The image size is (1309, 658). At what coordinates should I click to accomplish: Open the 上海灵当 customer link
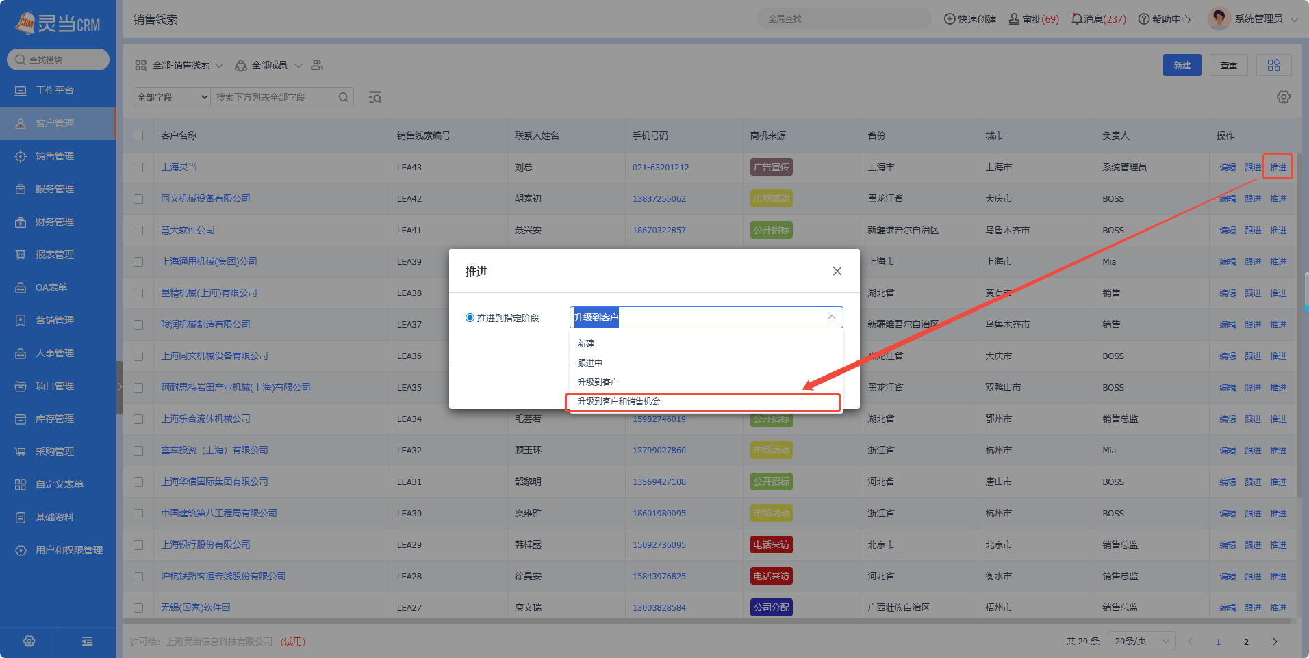179,168
